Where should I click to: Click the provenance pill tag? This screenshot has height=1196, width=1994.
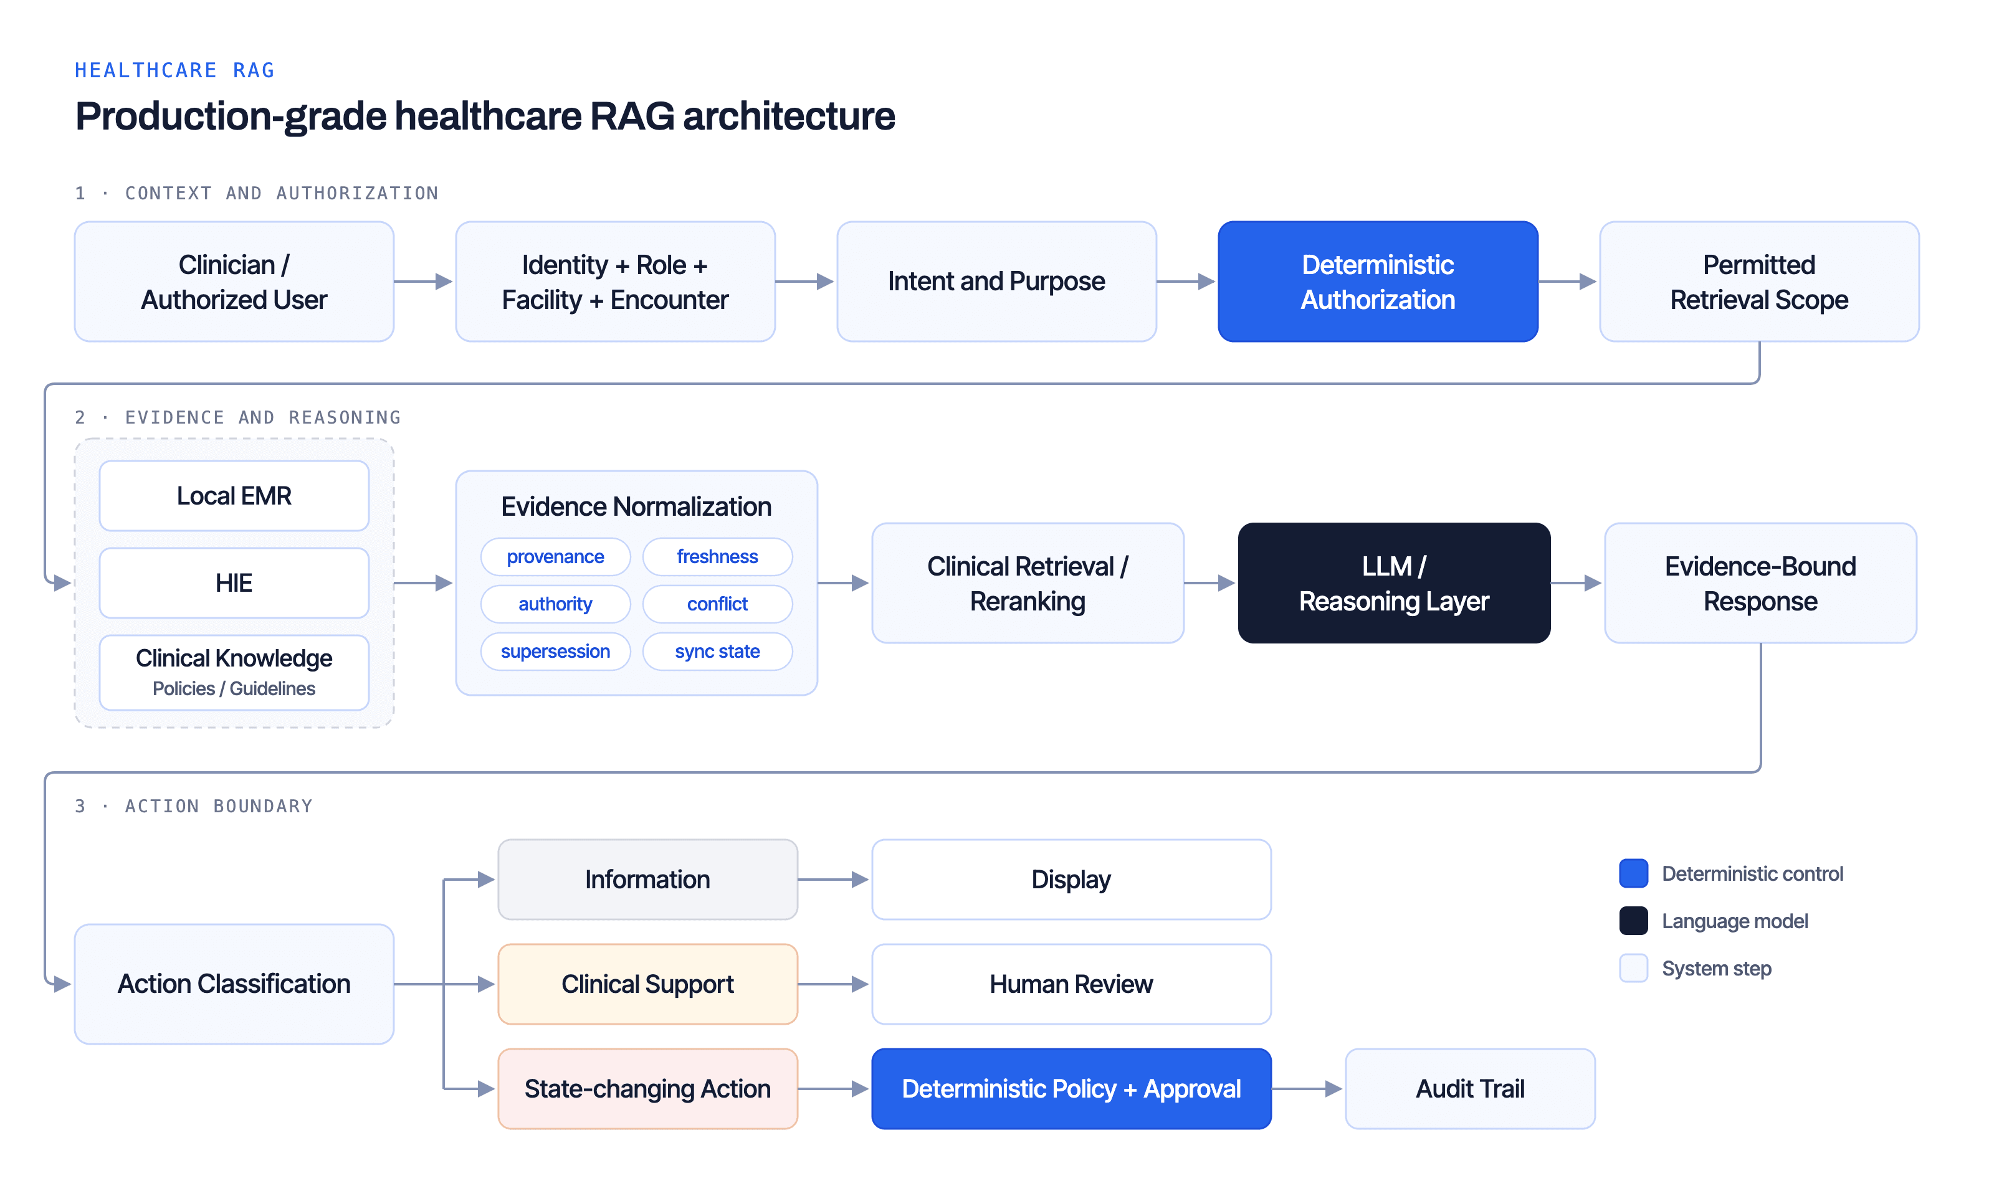(x=555, y=556)
